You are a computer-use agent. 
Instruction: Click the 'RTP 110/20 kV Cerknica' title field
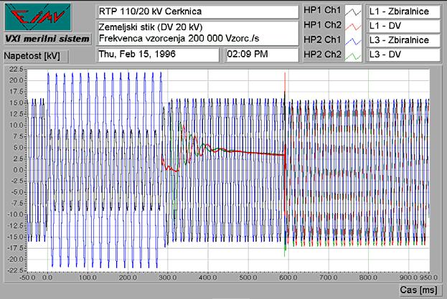point(197,11)
